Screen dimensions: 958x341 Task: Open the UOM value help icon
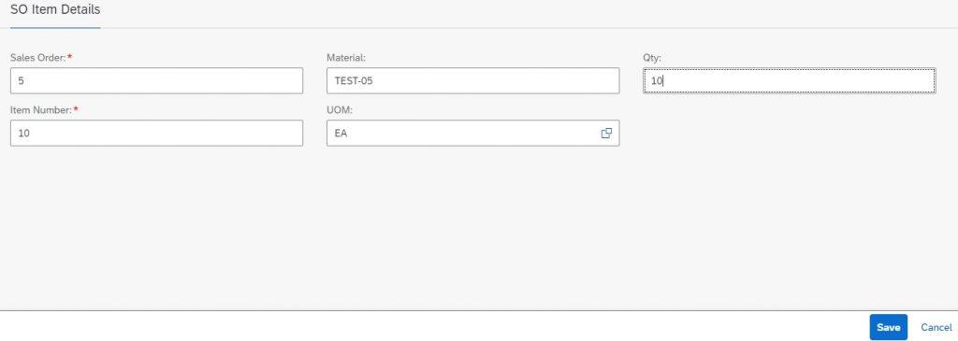pyautogui.click(x=606, y=133)
